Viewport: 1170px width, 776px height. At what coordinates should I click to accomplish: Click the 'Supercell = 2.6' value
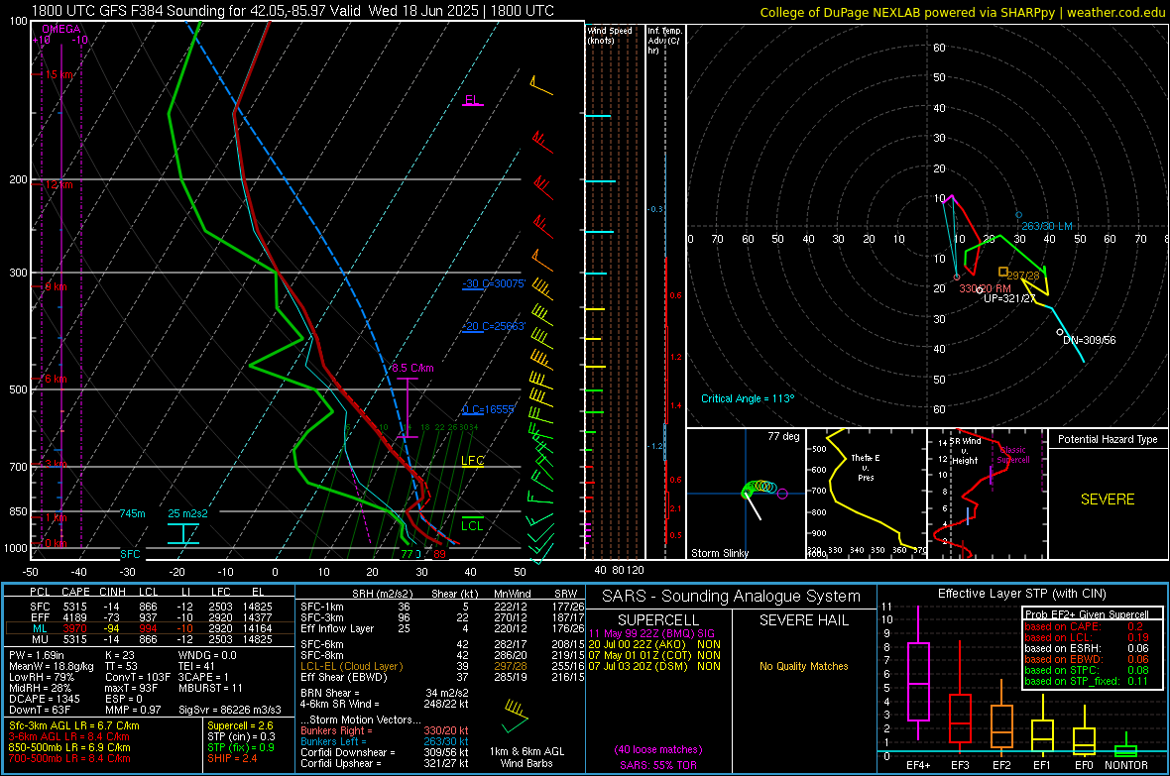pos(240,725)
